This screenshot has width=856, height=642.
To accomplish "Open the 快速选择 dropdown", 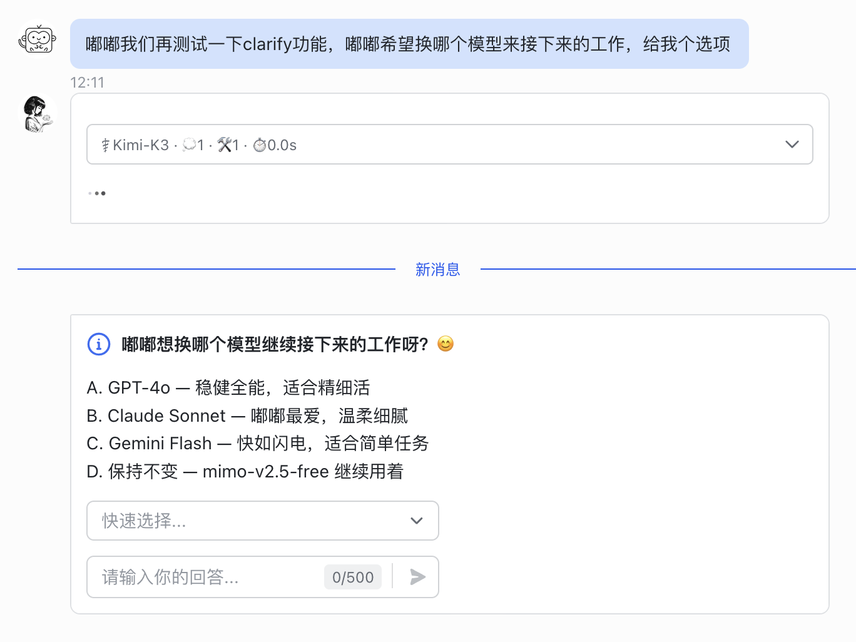I will (x=263, y=521).
